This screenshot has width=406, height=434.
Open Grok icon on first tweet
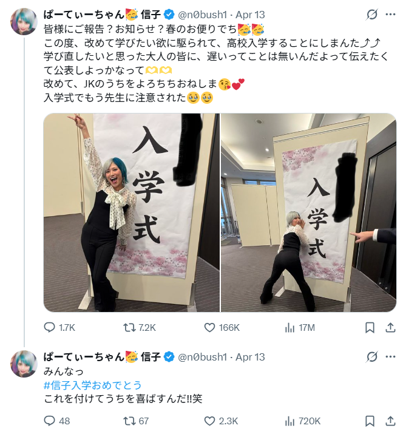371,15
